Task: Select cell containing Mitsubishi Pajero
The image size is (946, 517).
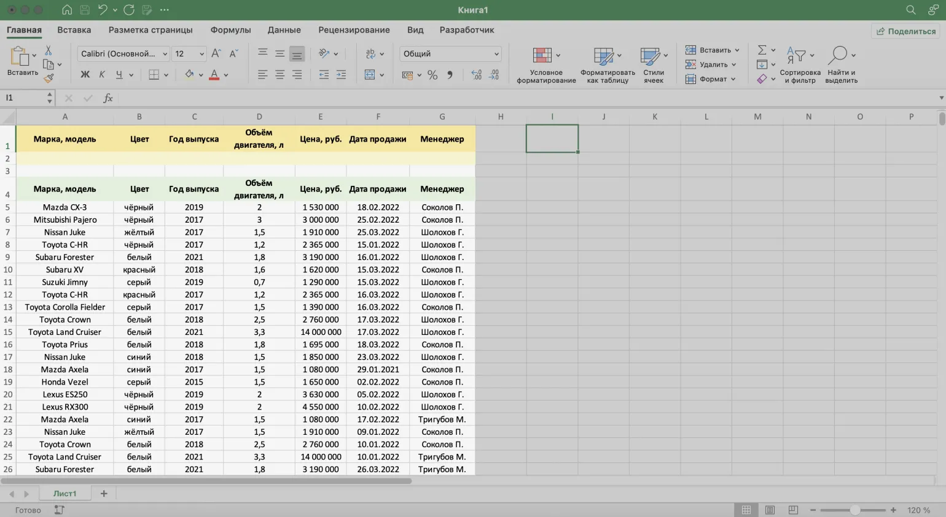Action: pyautogui.click(x=64, y=220)
